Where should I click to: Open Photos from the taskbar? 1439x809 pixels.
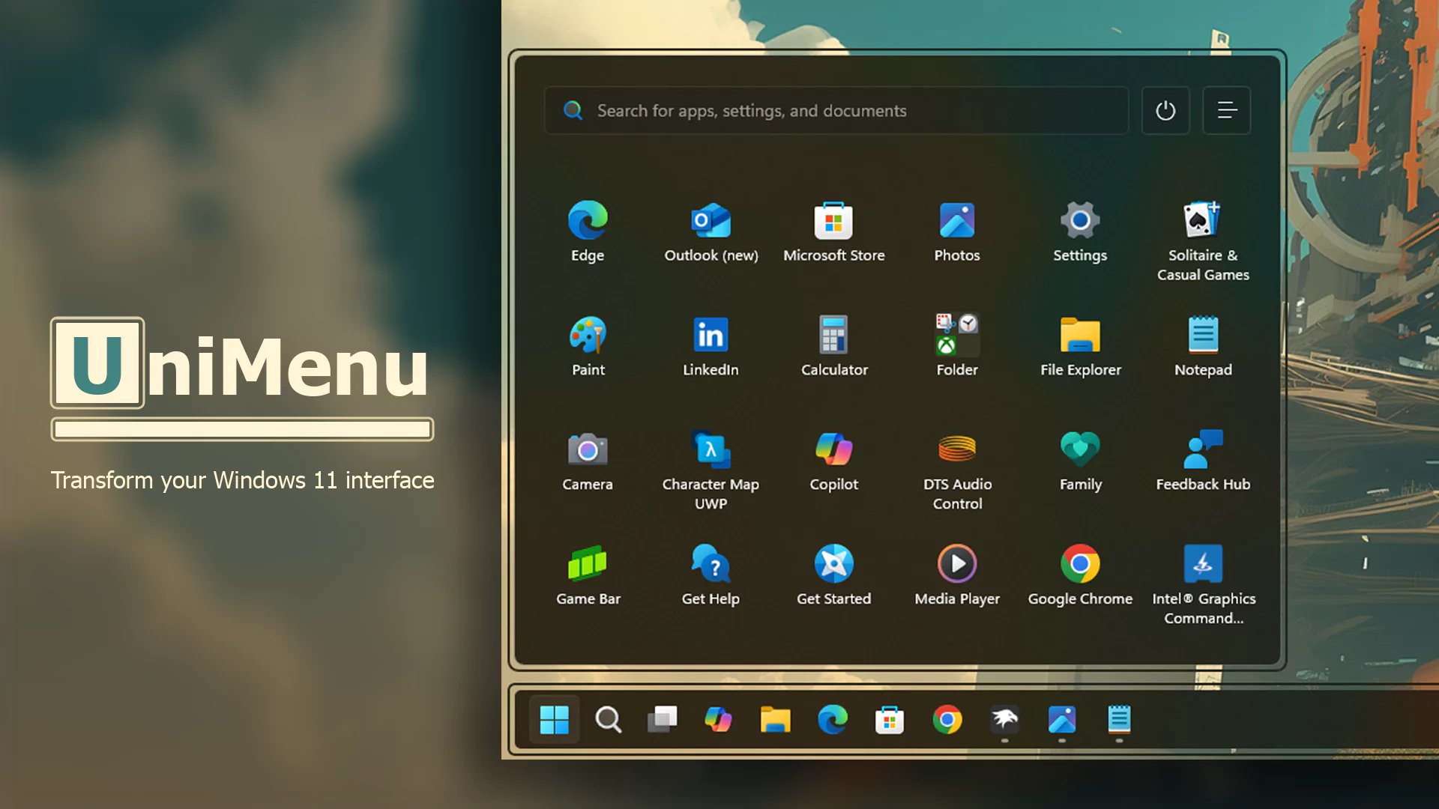point(1062,720)
